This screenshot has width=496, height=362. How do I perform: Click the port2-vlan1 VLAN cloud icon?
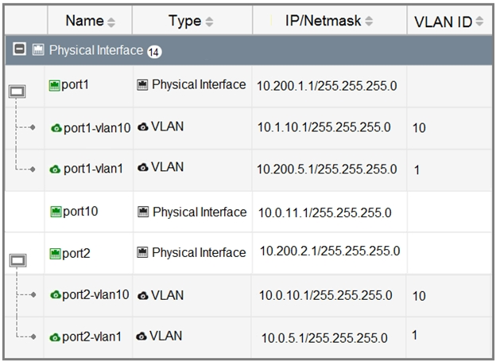pyautogui.click(x=56, y=337)
